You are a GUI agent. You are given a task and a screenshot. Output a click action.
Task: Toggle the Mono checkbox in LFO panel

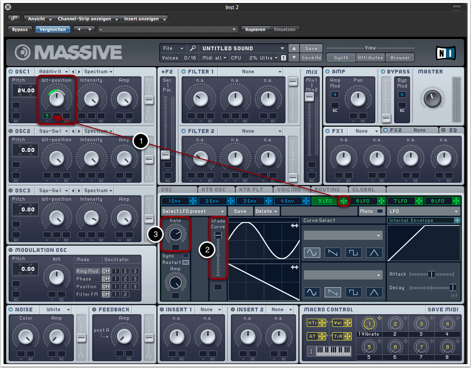click(x=380, y=211)
